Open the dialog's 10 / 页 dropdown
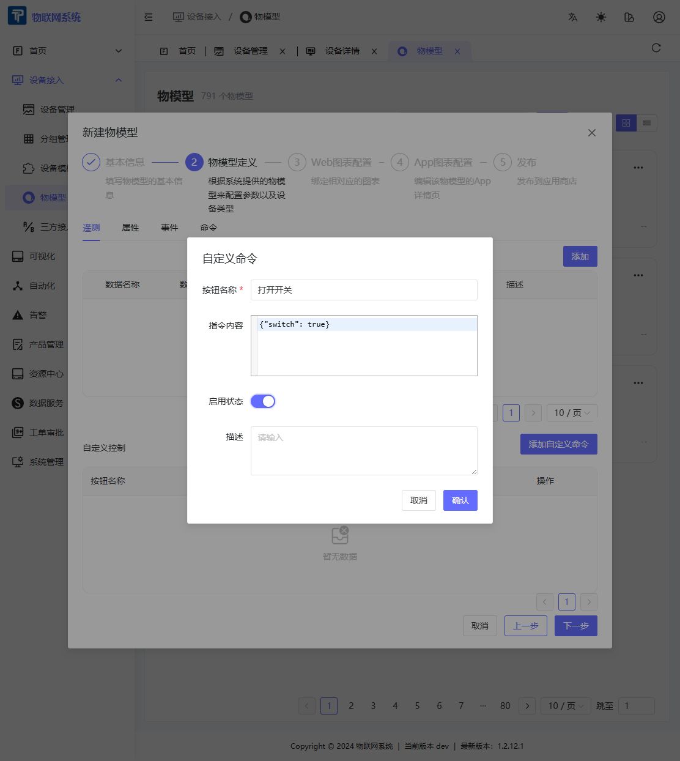 click(x=572, y=413)
